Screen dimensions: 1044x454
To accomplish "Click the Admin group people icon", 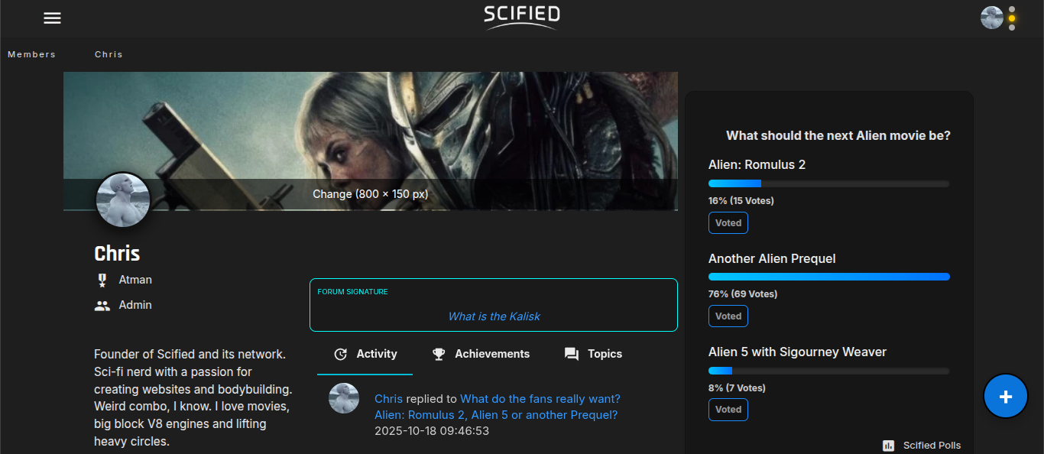I will pyautogui.click(x=102, y=306).
